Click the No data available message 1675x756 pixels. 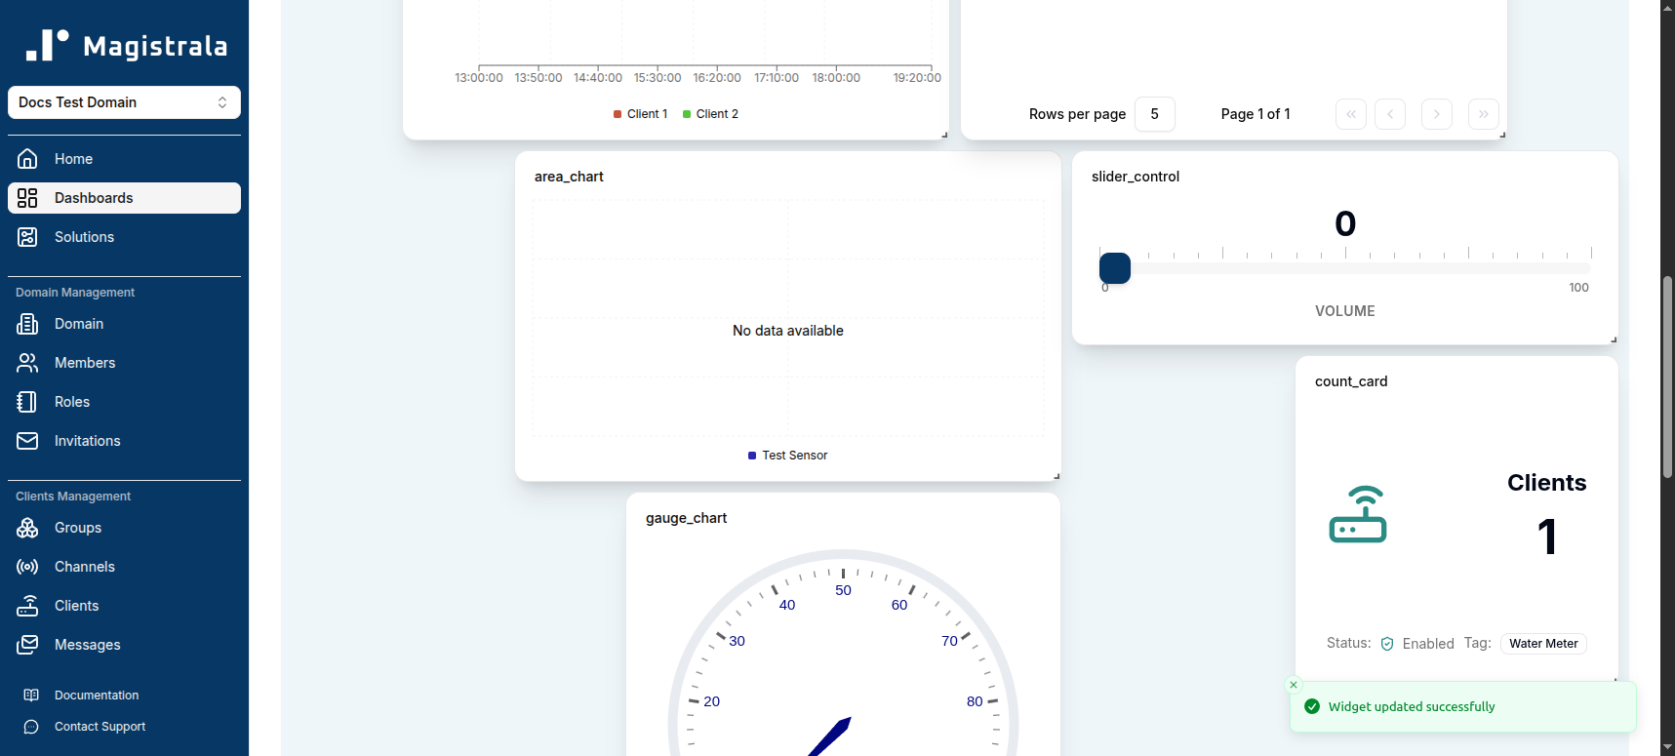tap(788, 331)
